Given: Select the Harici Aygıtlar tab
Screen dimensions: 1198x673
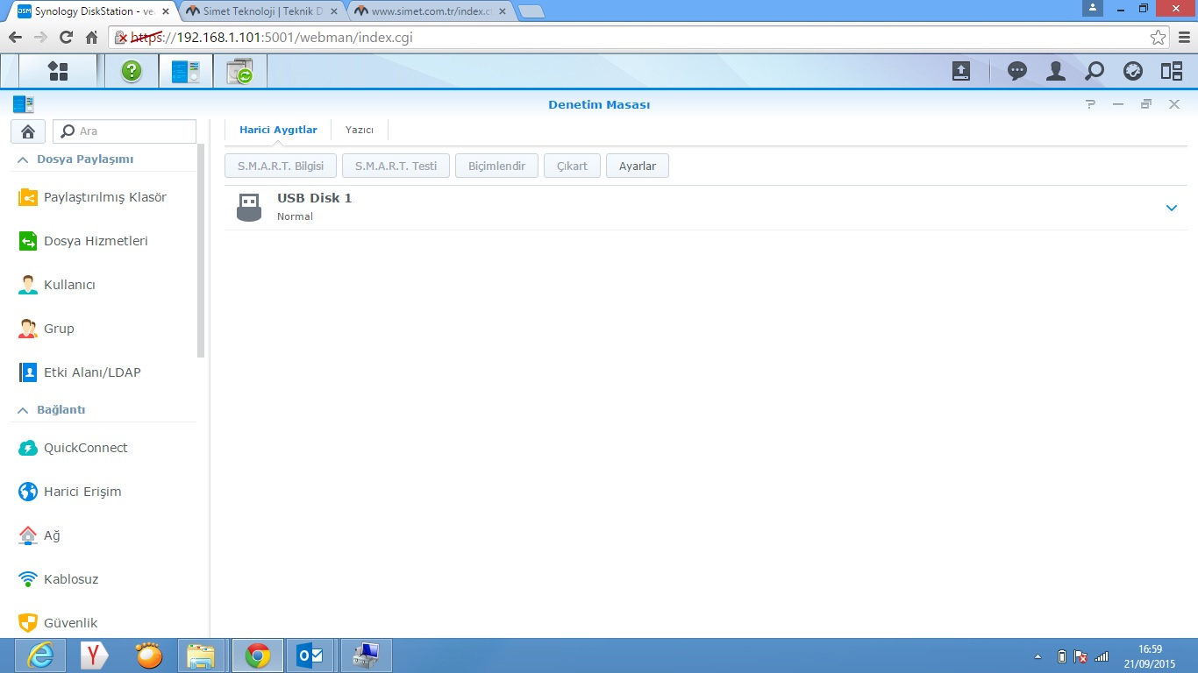Looking at the screenshot, I should (x=278, y=130).
